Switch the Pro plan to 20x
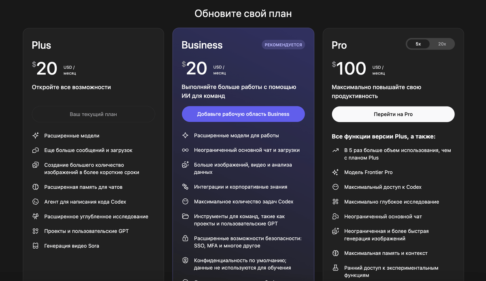This screenshot has width=486, height=281. tap(442, 44)
